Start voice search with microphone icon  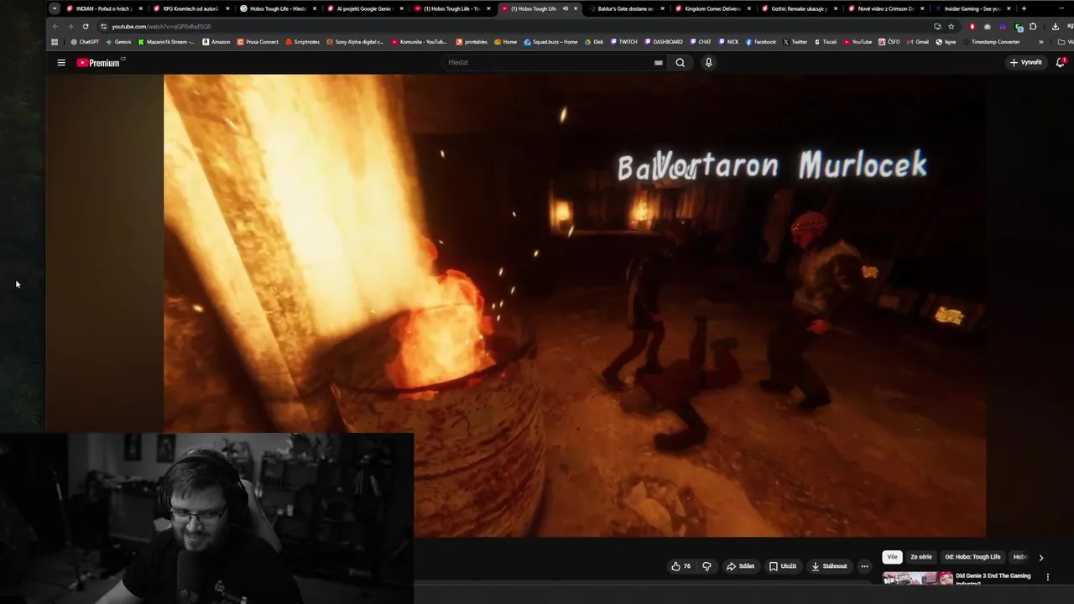tap(708, 62)
